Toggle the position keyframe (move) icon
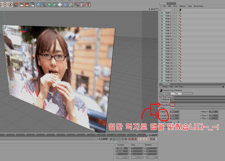This screenshot has height=161, width=225. coord(139,139)
